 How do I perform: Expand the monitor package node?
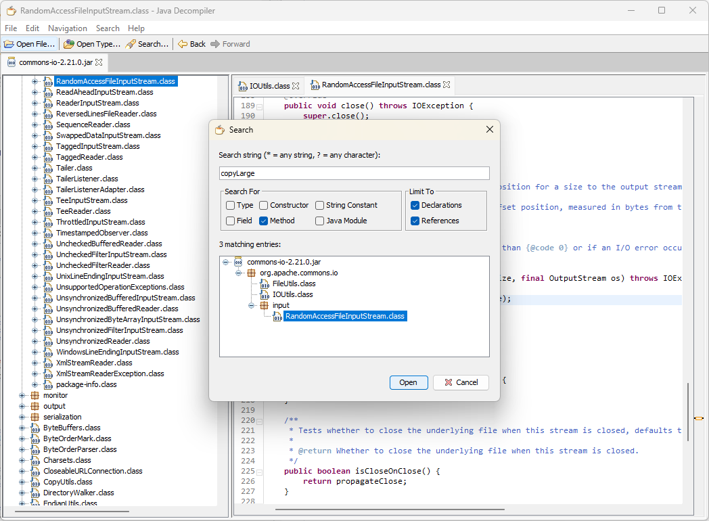(x=22, y=395)
